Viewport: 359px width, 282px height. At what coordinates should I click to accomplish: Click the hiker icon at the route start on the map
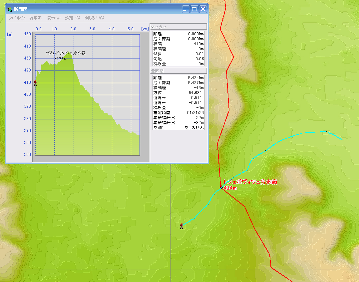point(181,226)
